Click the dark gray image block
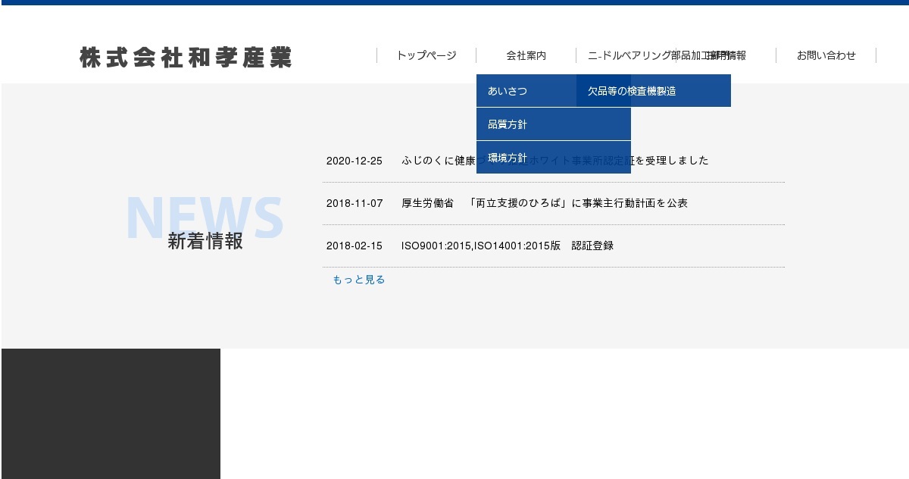909x479 pixels. tap(111, 413)
